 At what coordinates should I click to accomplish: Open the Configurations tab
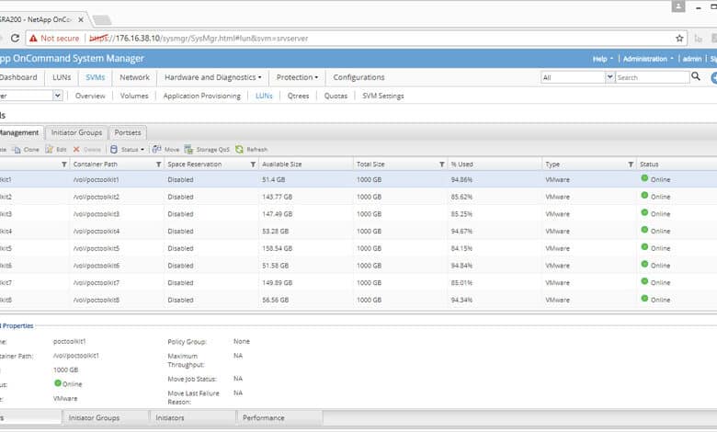(358, 77)
